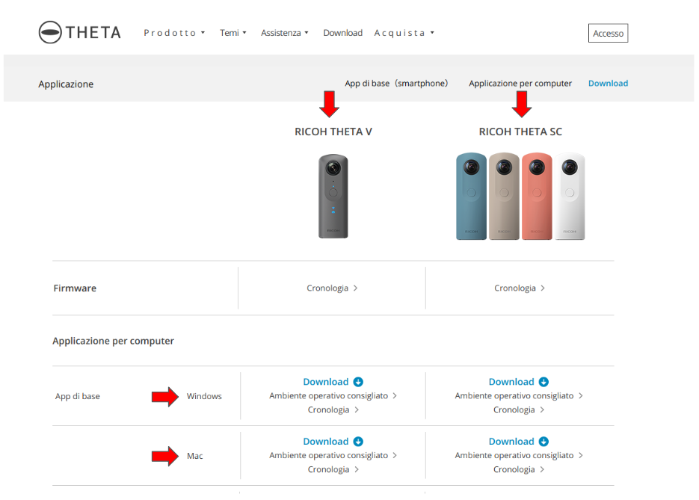Viewport: 699px width, 500px height.
Task: Click the Accesso login button
Action: point(608,33)
